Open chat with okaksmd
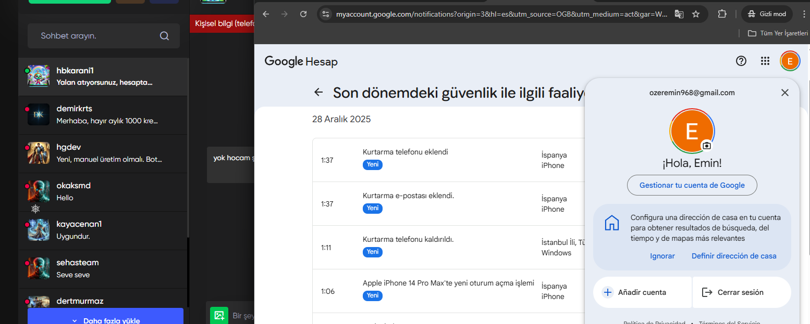Image resolution: width=810 pixels, height=324 pixels. pyautogui.click(x=103, y=192)
